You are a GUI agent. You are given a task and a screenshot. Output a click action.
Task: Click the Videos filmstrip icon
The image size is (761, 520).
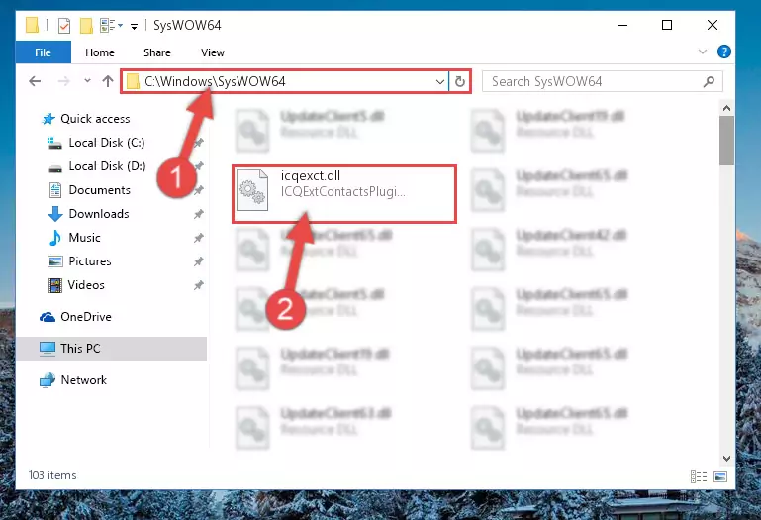click(x=55, y=285)
